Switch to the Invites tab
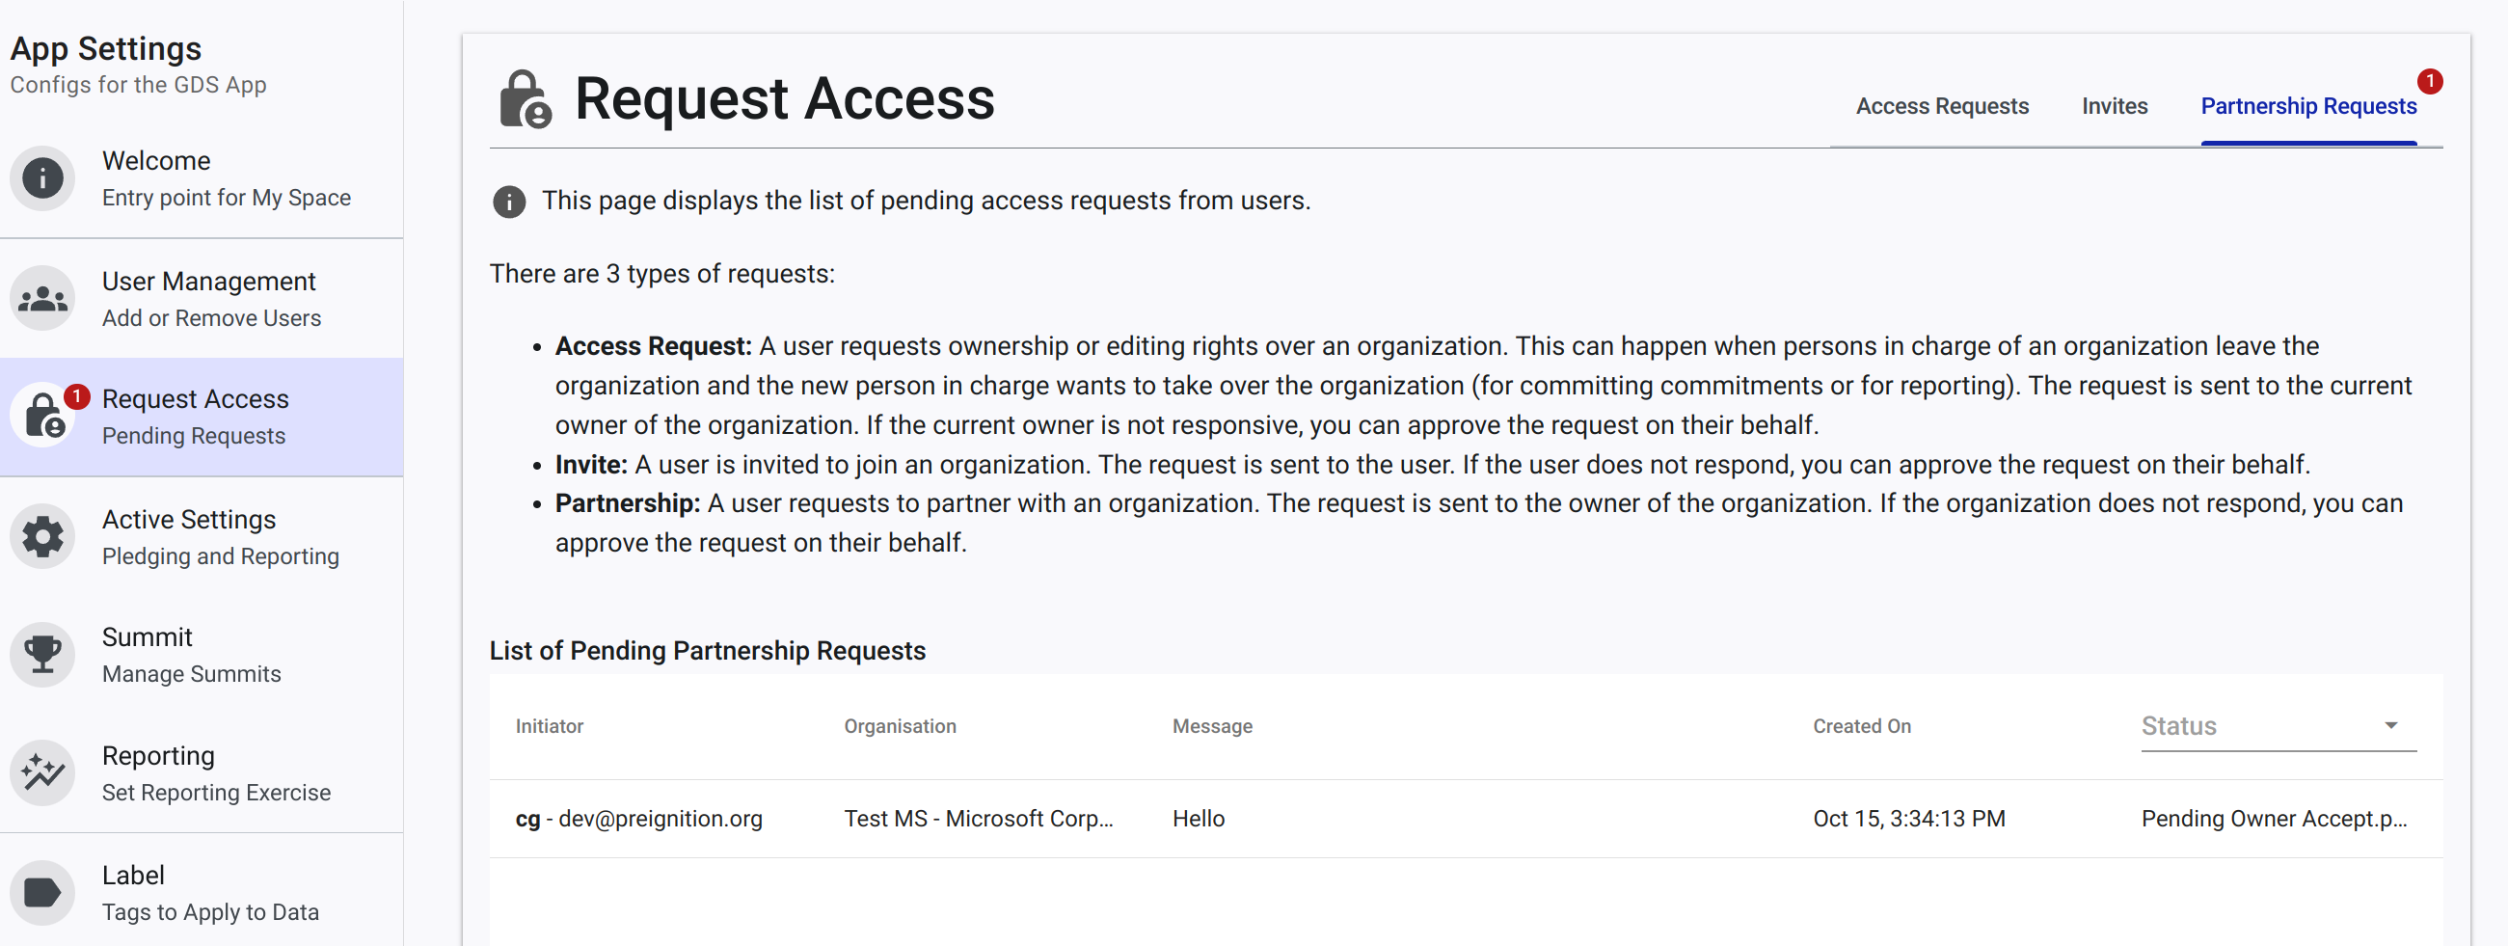This screenshot has height=946, width=2508. point(2114,106)
